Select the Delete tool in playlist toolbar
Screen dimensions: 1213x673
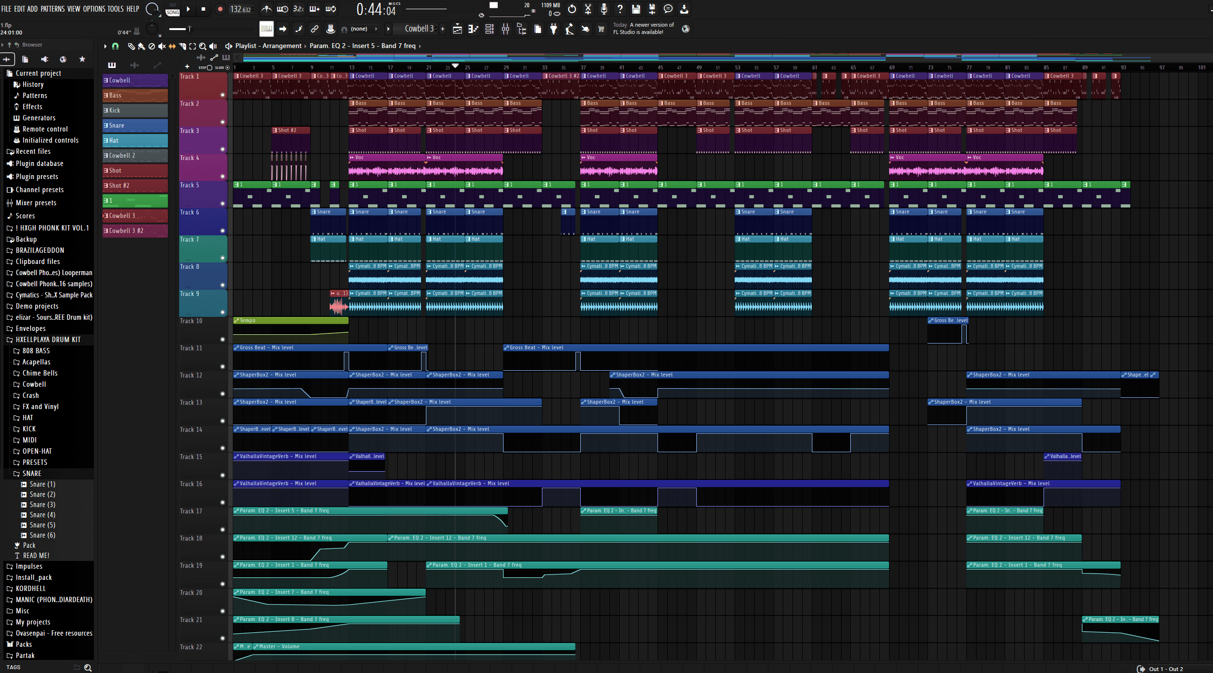[x=152, y=46]
